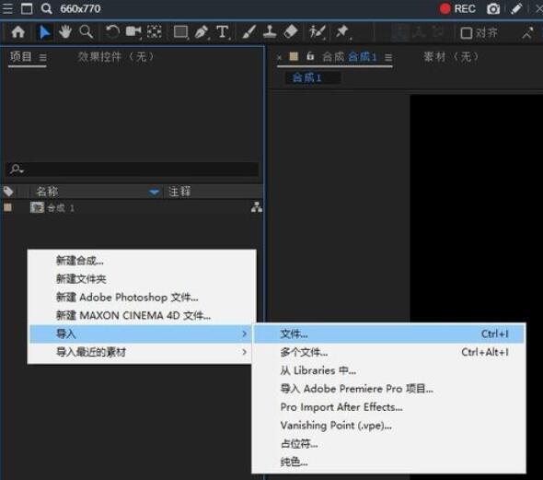Select the Zoom magnifier tool
The image size is (543, 480).
(x=86, y=32)
